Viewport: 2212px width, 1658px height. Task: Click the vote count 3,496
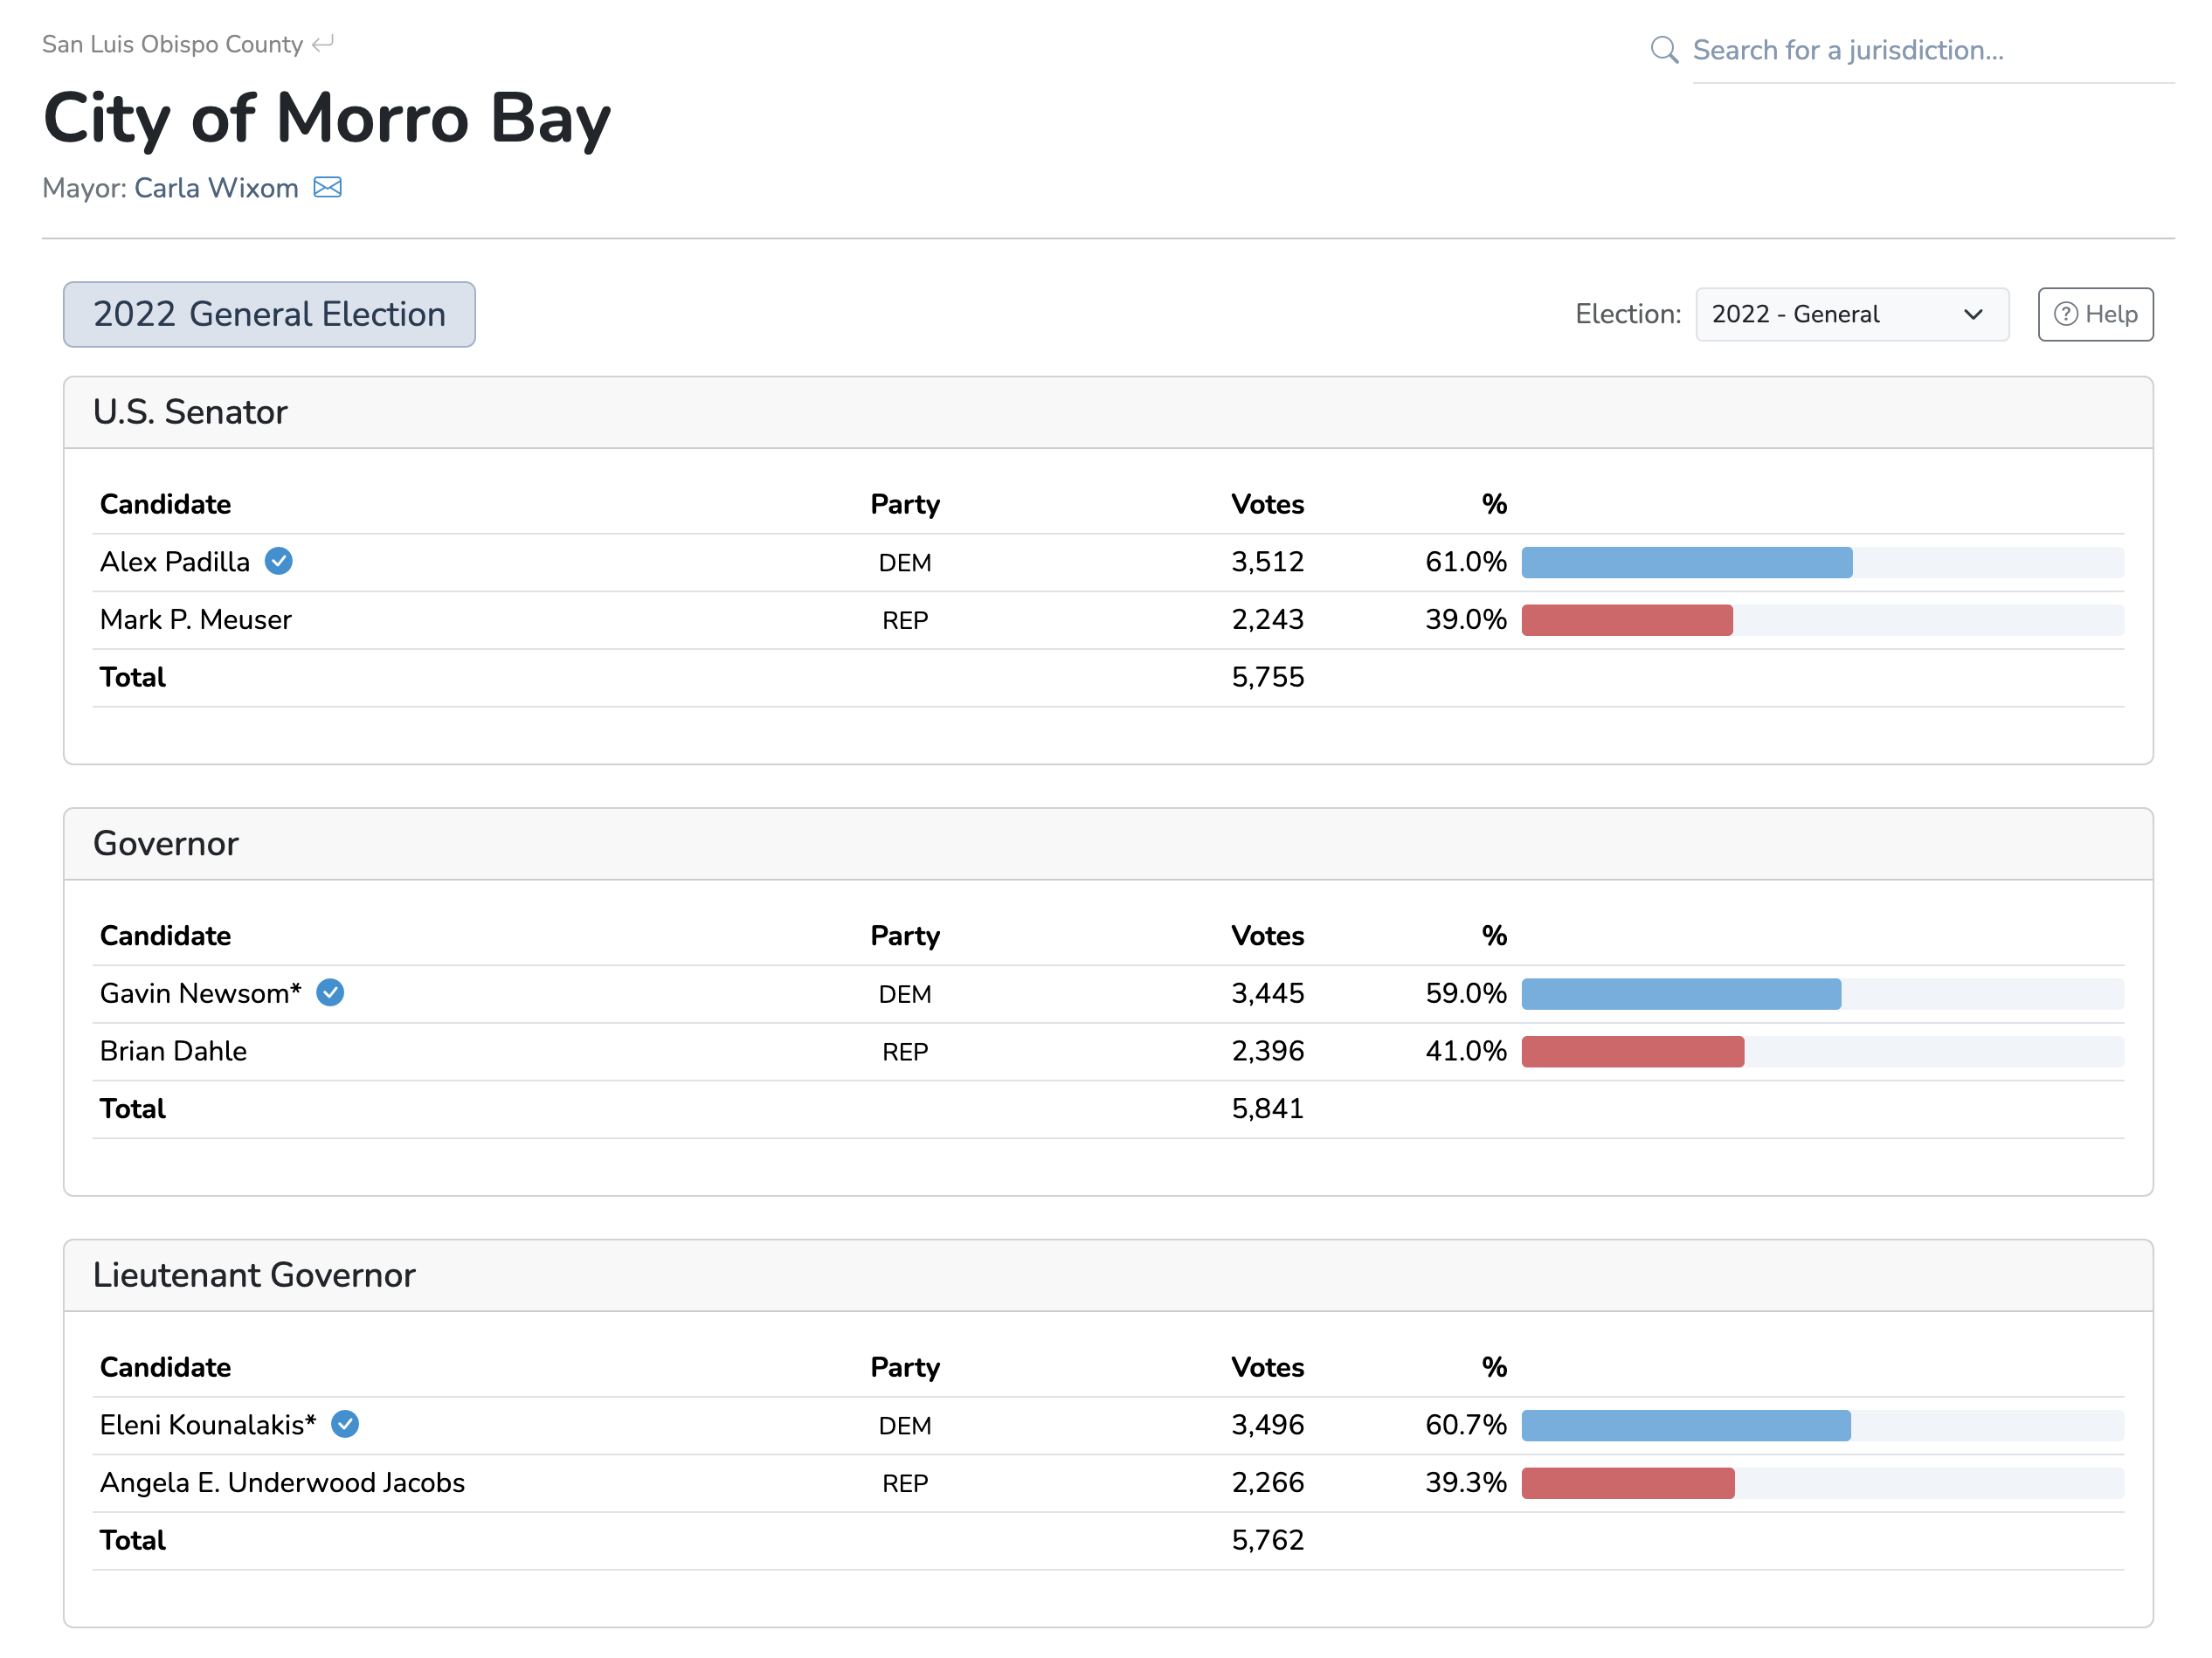(x=1267, y=1425)
